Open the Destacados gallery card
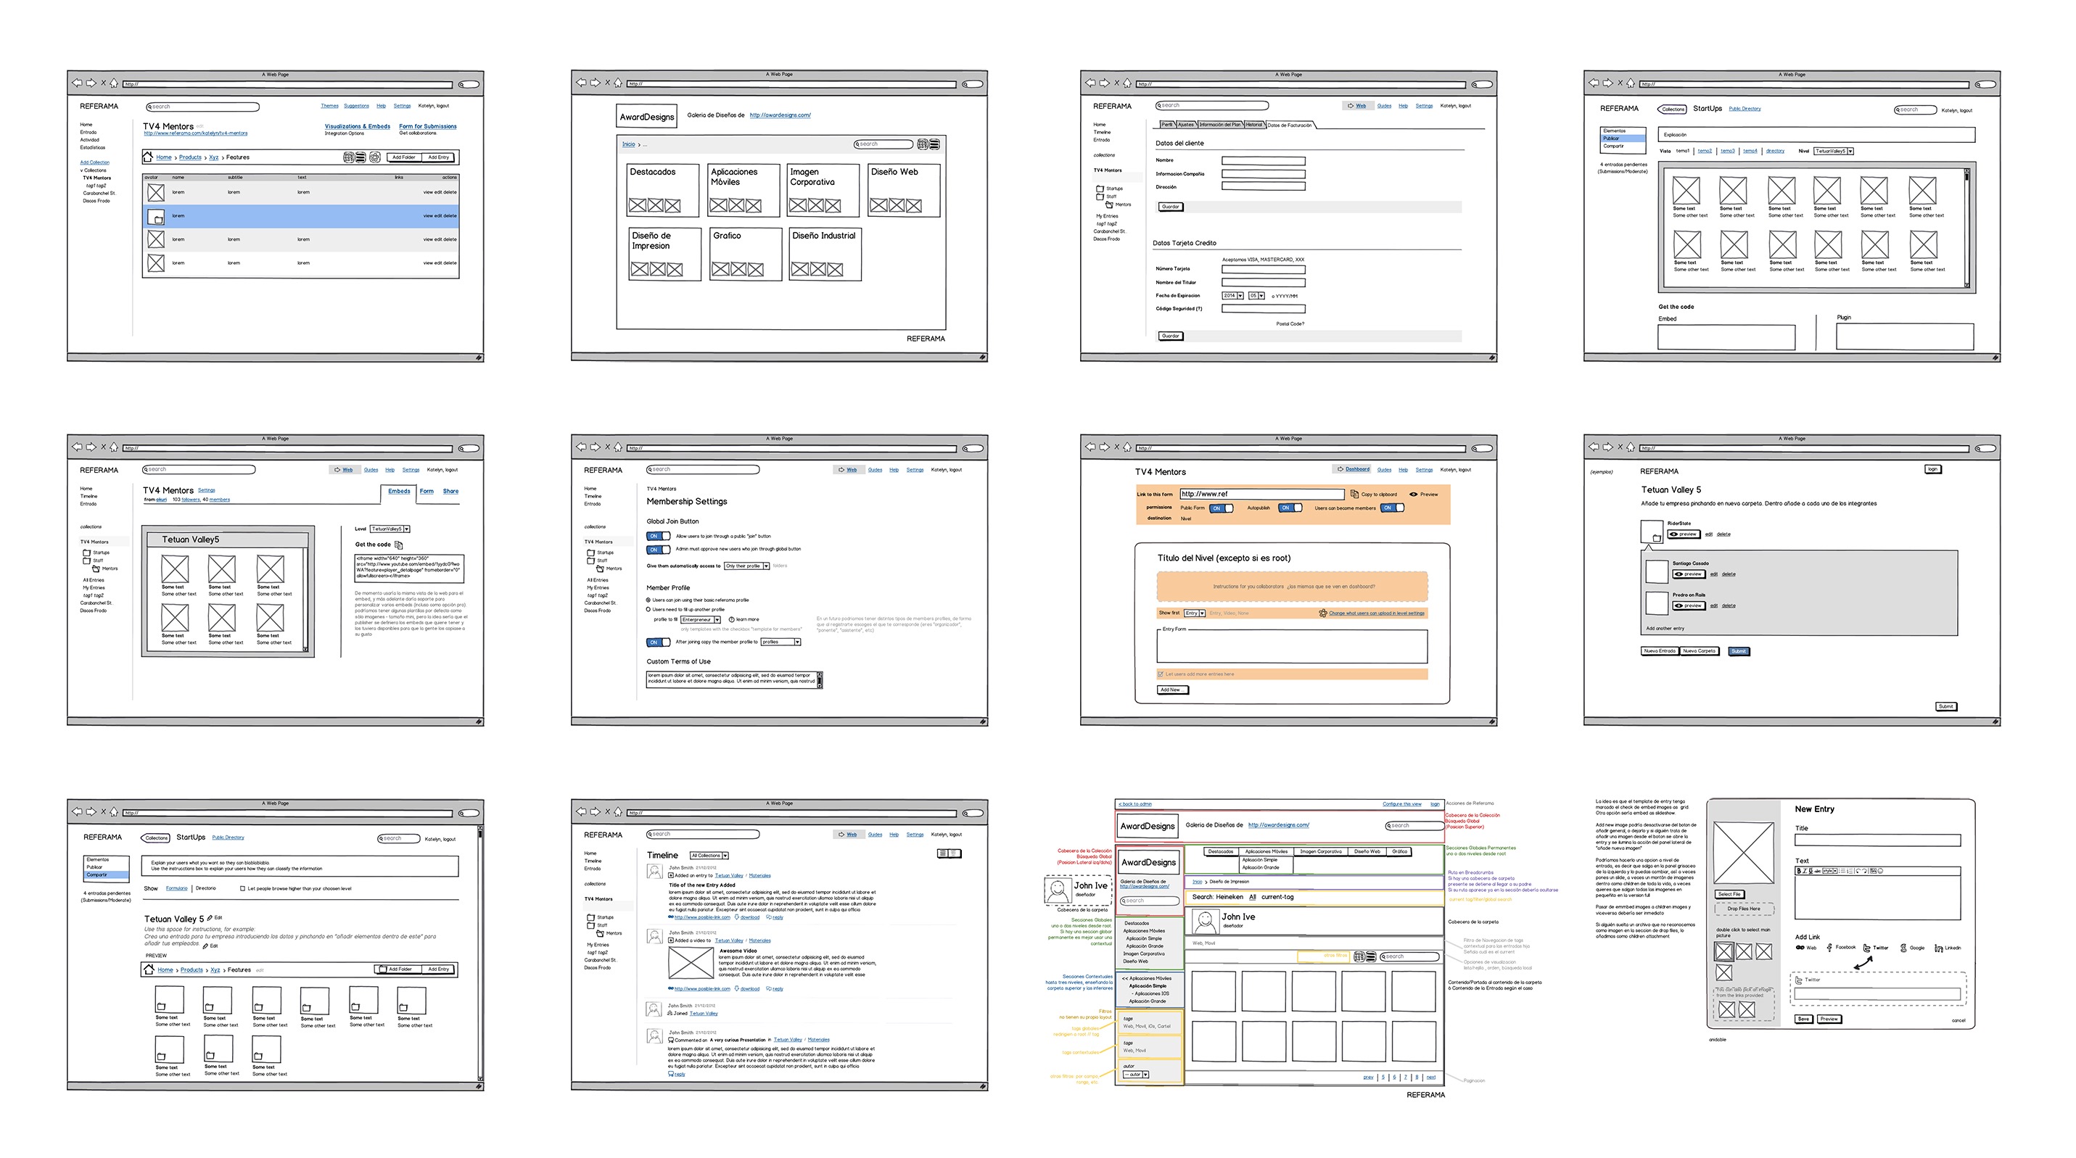Viewport: 2076px width, 1158px height. (662, 190)
